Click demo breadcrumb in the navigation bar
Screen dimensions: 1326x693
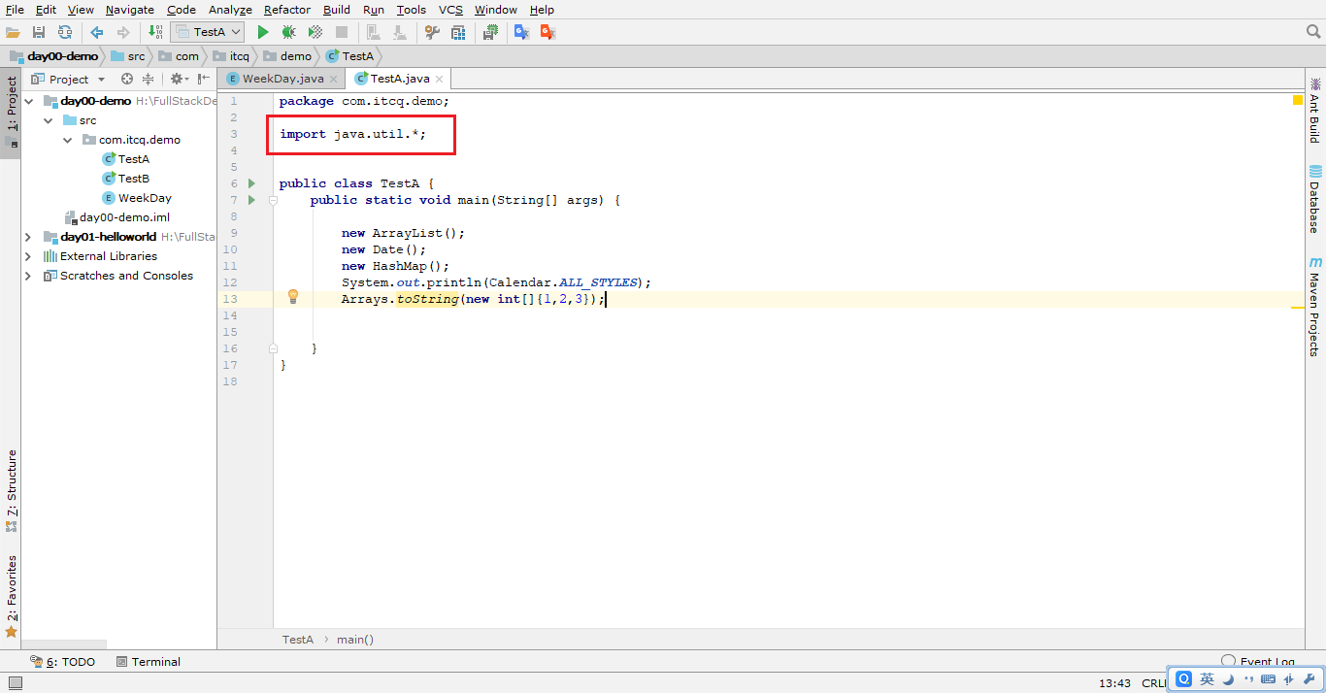[287, 56]
